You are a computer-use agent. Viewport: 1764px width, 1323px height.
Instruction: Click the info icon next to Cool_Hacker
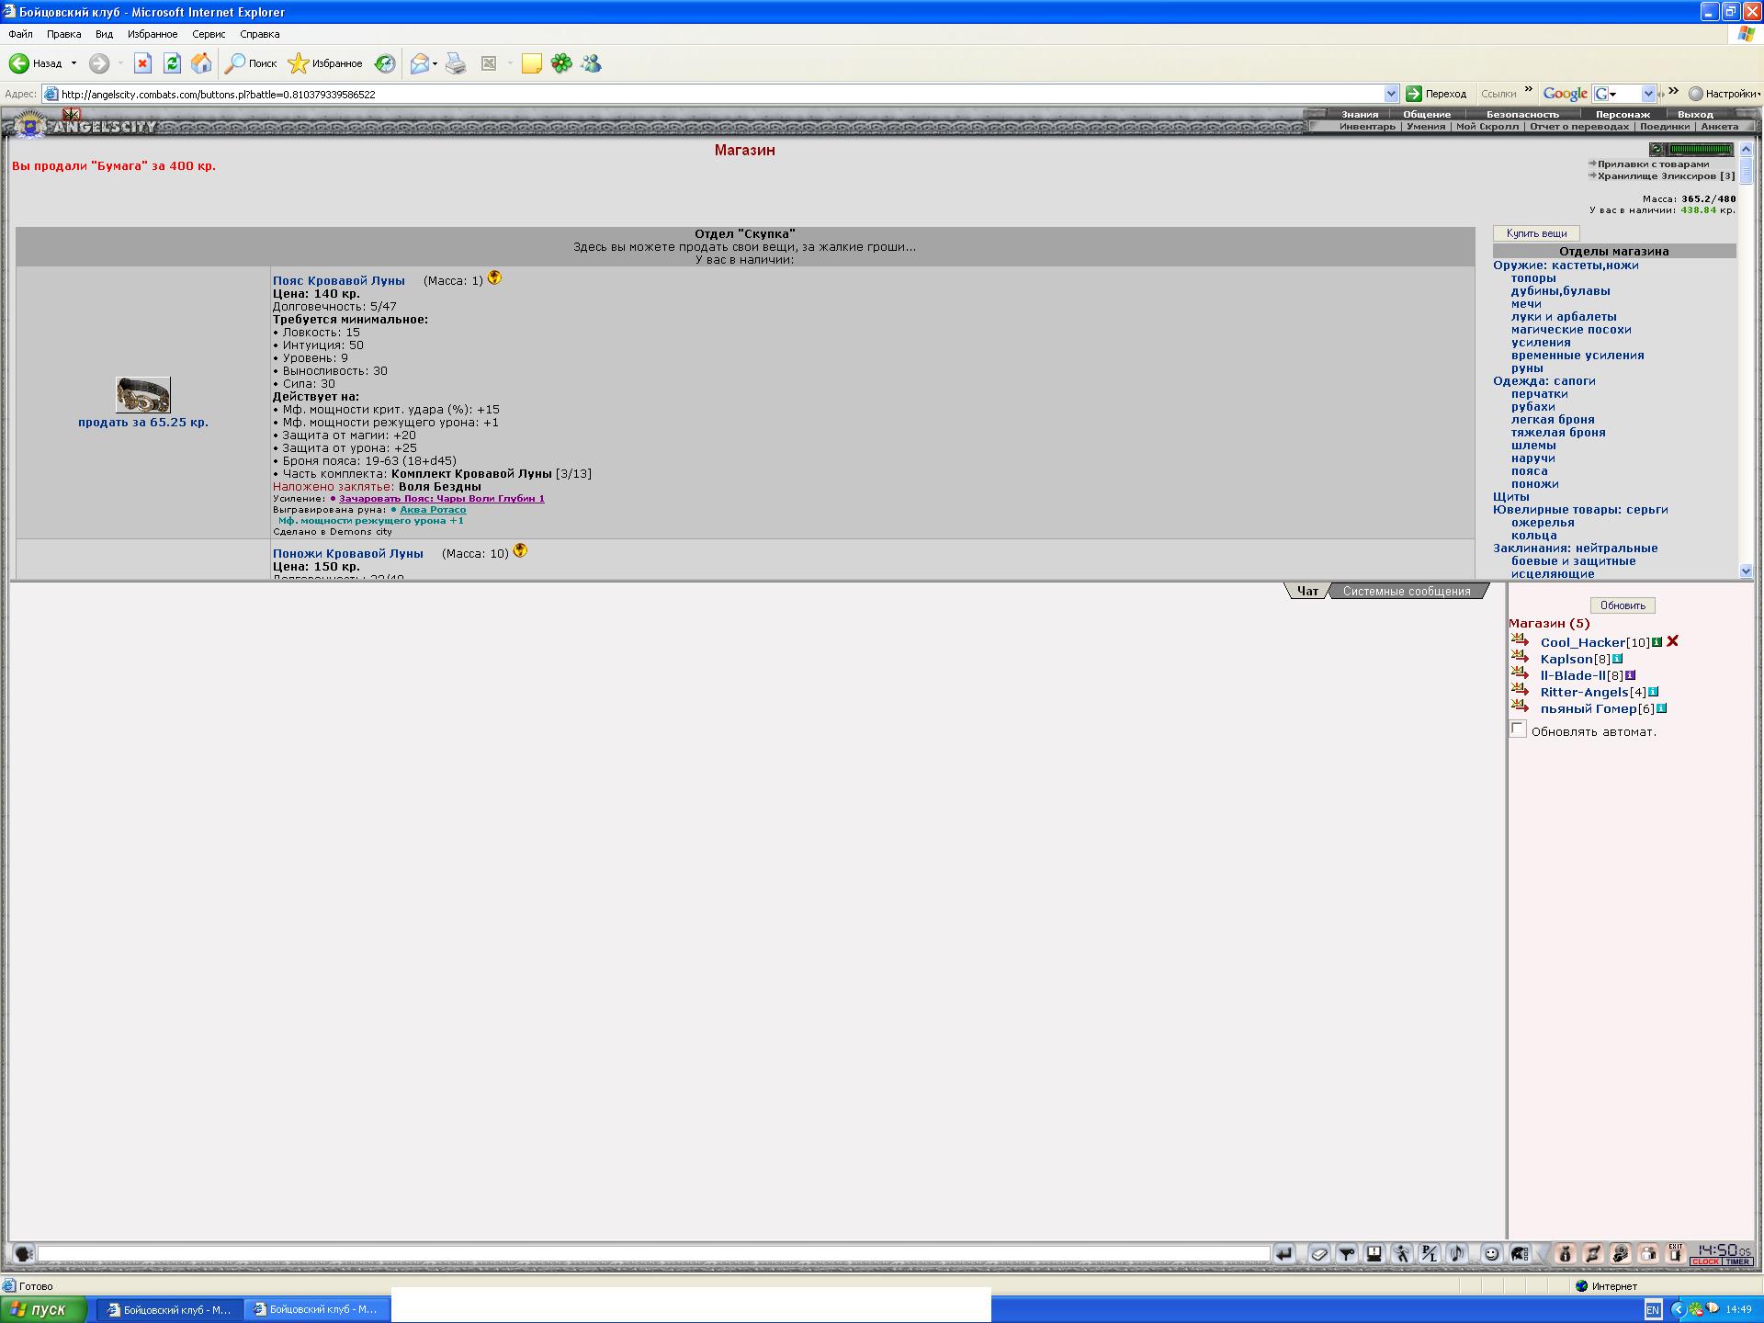click(x=1657, y=642)
